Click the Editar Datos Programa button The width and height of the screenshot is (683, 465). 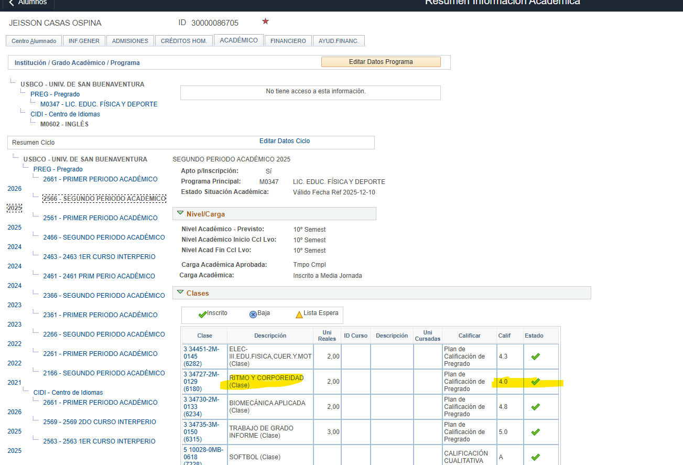click(381, 62)
